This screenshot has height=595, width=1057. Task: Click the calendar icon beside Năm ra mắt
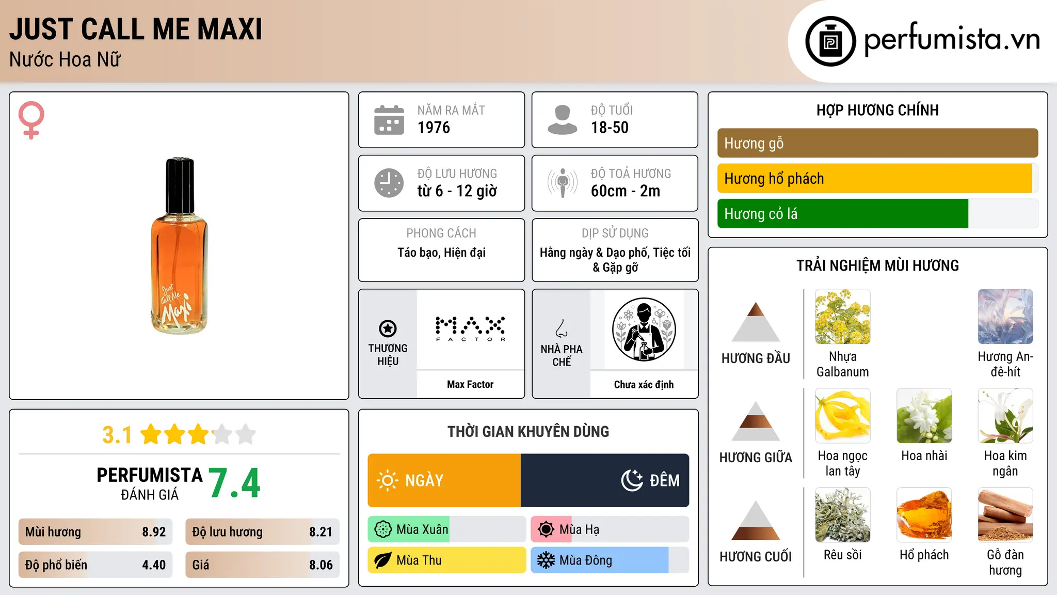click(x=389, y=120)
